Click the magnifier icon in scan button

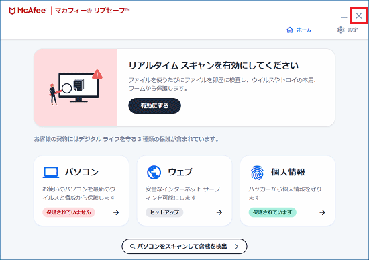point(132,247)
